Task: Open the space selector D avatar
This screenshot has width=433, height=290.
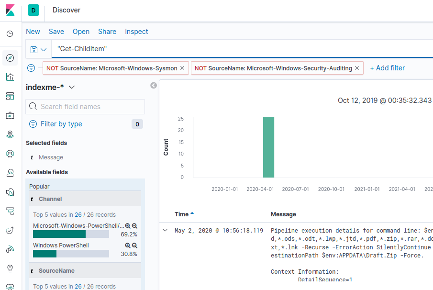Action: [33, 10]
